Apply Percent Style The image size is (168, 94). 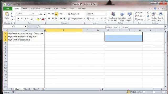[93, 19]
